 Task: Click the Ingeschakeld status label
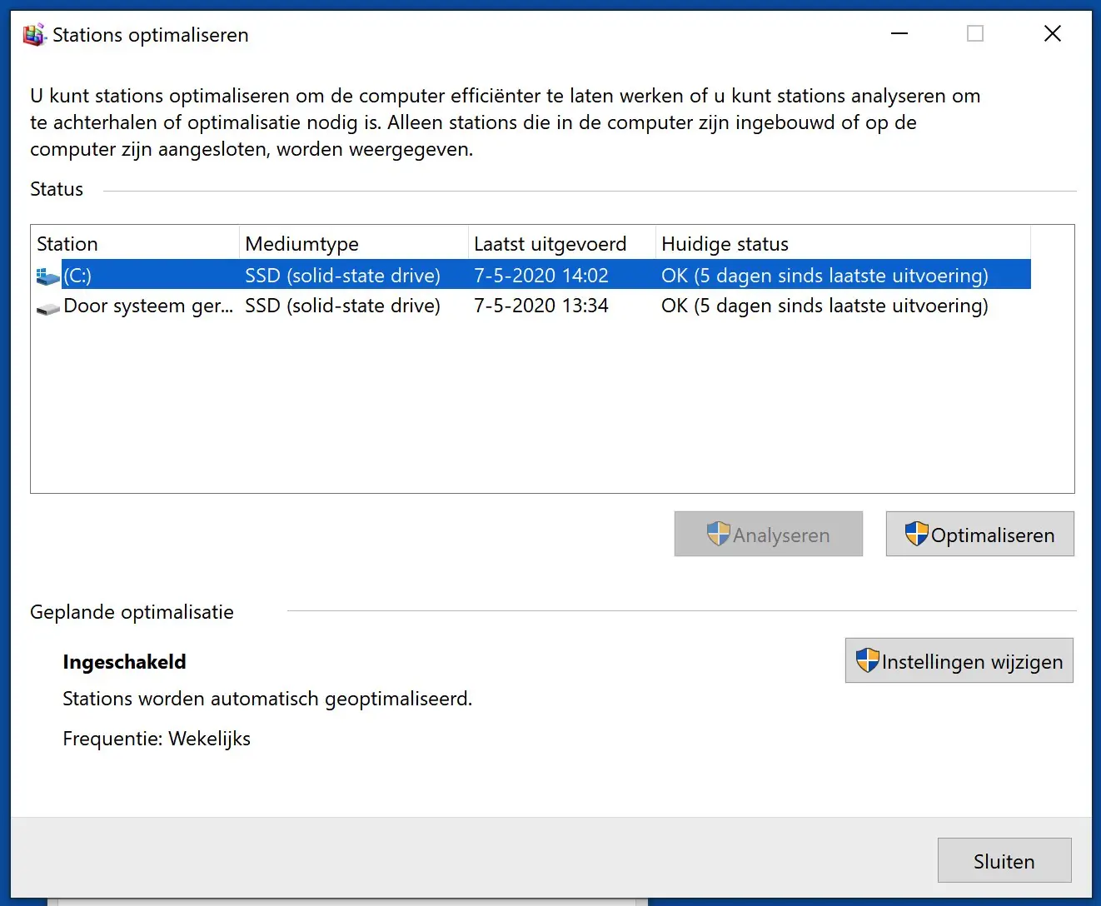tap(124, 662)
